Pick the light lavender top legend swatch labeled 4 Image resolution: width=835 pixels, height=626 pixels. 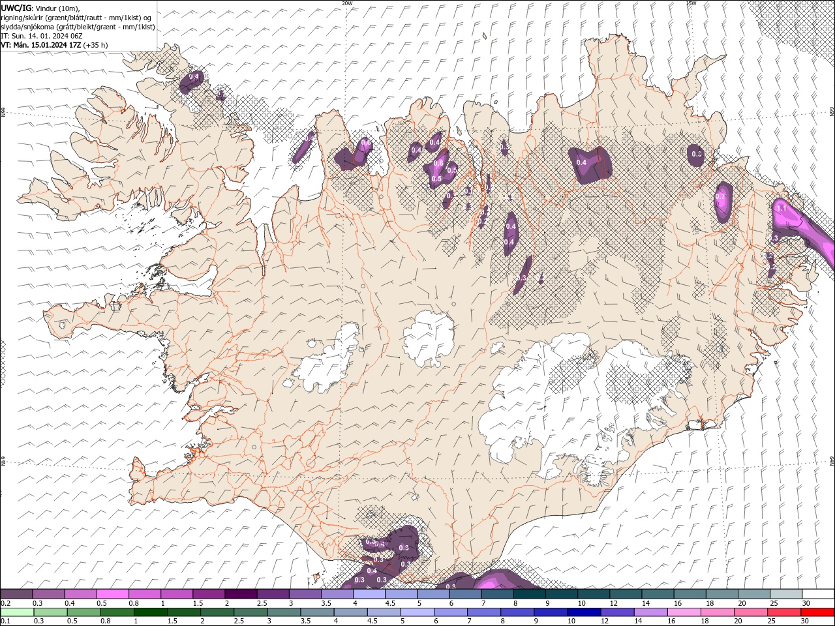coord(370,594)
